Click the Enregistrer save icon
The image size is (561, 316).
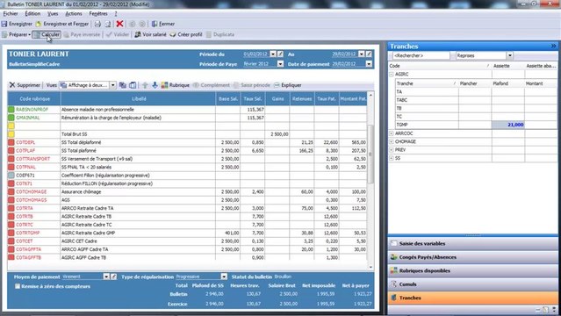click(x=4, y=24)
